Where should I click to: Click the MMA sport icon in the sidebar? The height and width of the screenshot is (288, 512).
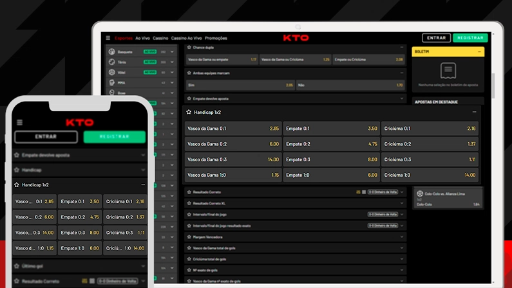click(x=111, y=83)
